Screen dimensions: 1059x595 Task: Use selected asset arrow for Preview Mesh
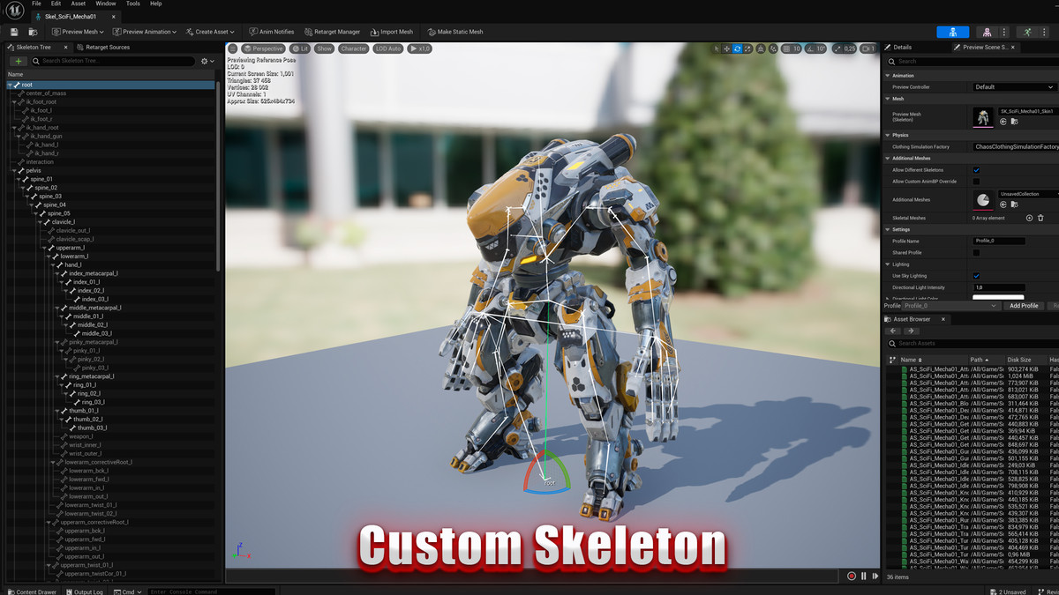(1003, 122)
